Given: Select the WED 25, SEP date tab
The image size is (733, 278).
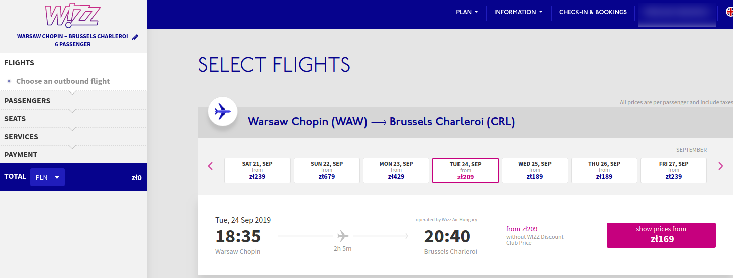Looking at the screenshot, I should coord(535,170).
